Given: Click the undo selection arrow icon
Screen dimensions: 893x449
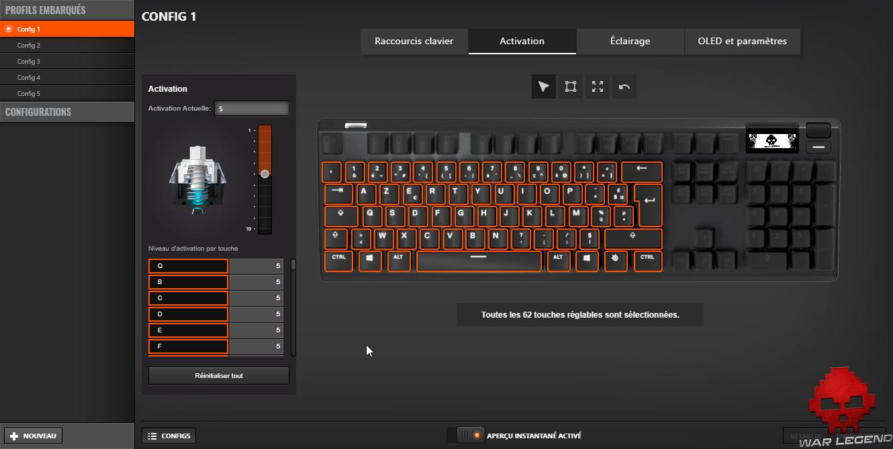Looking at the screenshot, I should click(624, 86).
